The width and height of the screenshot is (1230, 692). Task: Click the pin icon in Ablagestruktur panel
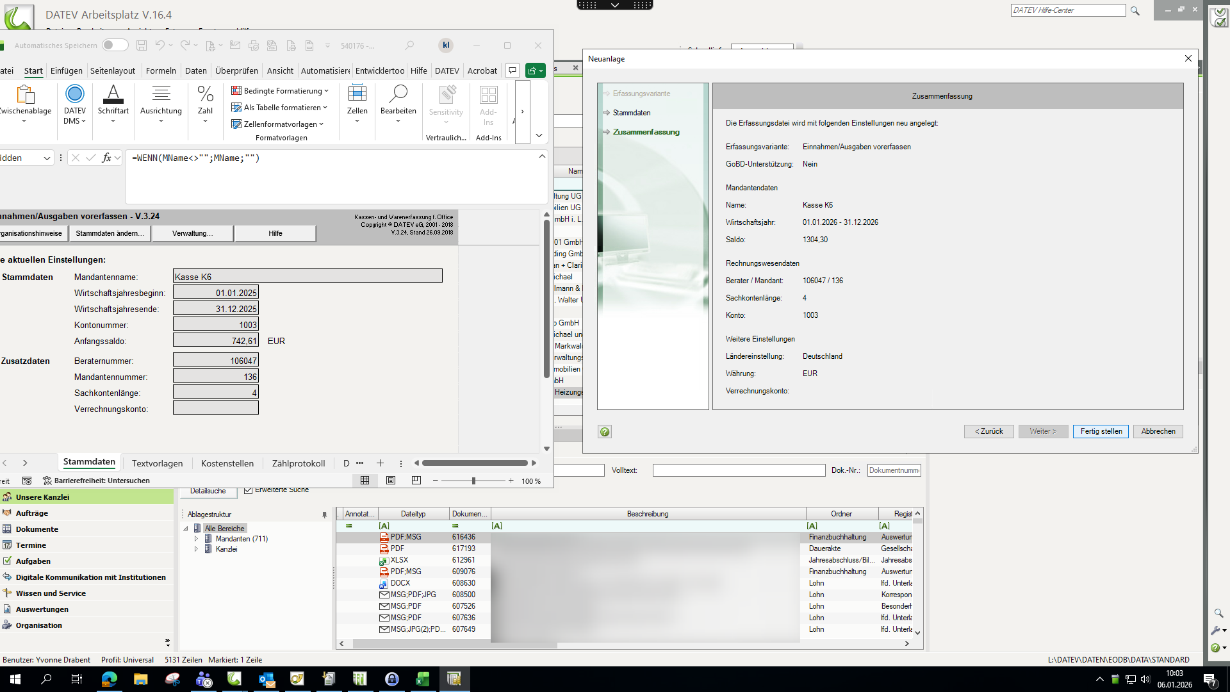[324, 515]
